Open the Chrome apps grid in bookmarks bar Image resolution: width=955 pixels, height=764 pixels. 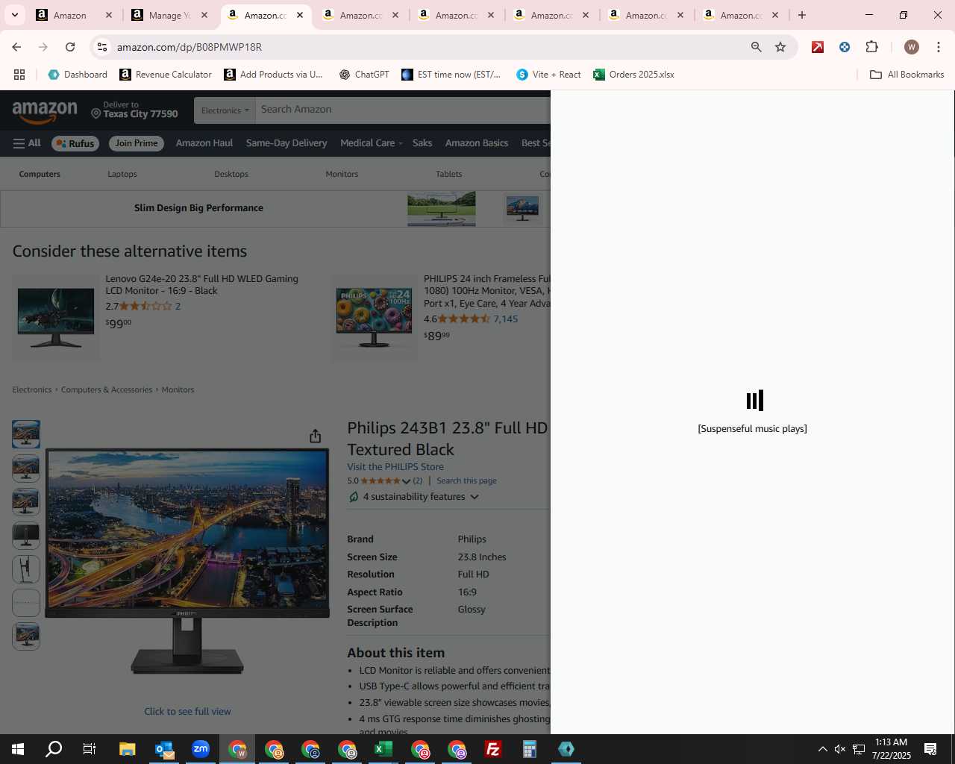pyautogui.click(x=19, y=75)
